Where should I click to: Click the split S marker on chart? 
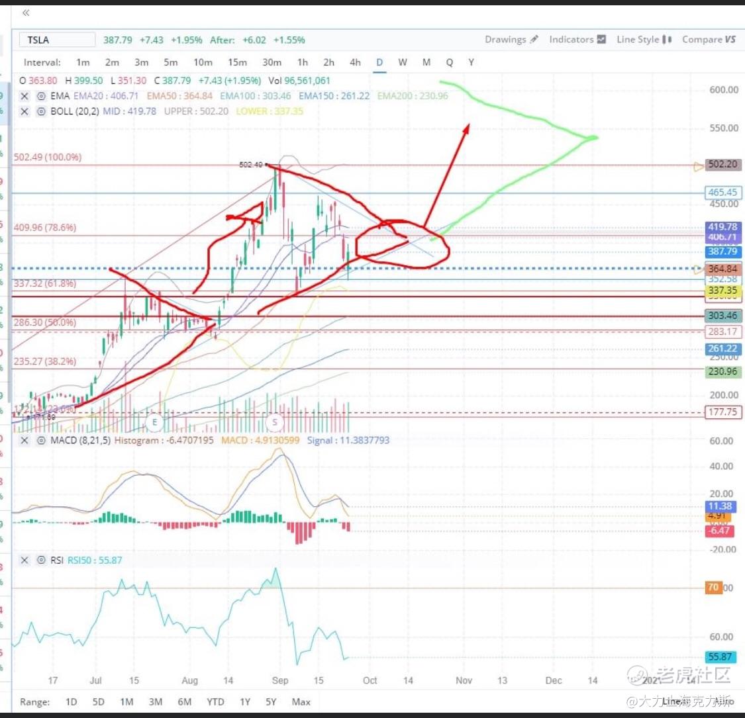(x=274, y=422)
